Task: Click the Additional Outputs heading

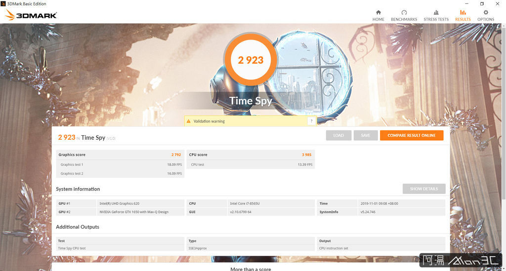Action: pyautogui.click(x=78, y=227)
